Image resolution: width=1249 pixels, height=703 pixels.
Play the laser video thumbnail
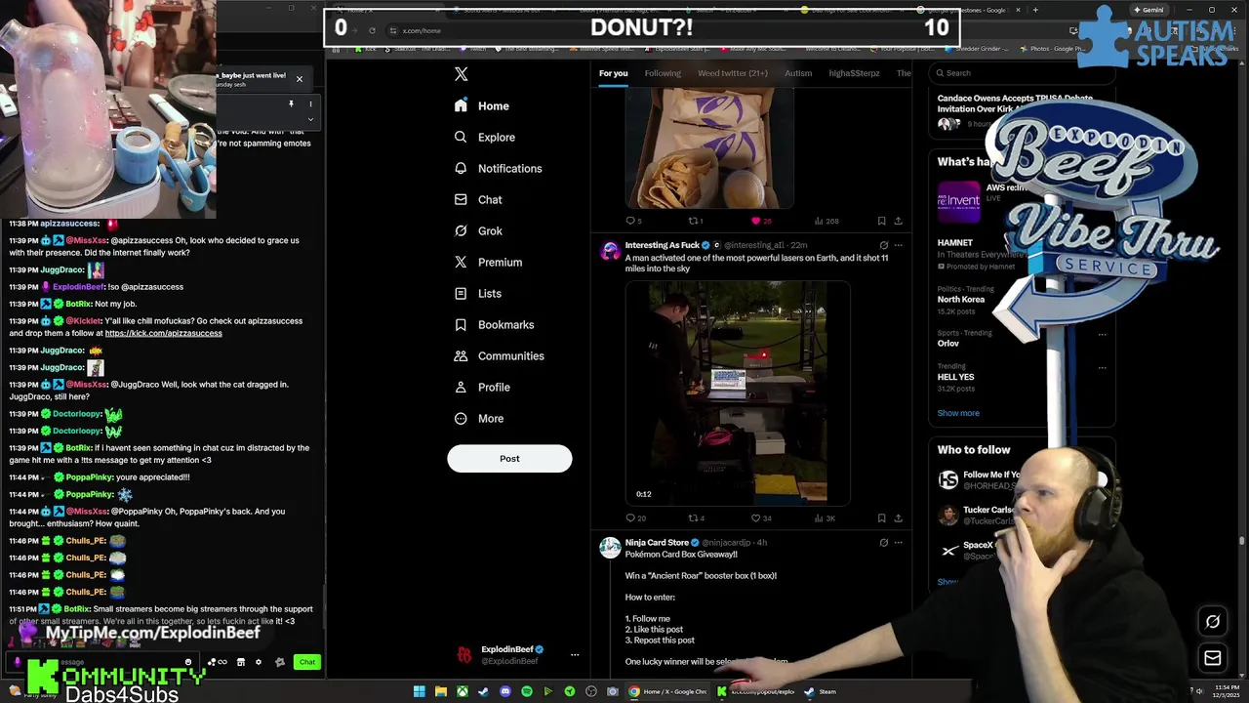tap(738, 393)
